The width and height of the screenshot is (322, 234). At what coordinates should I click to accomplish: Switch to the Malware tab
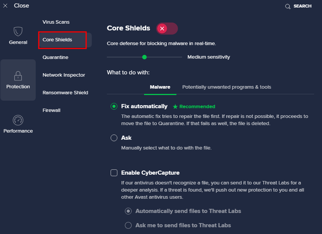click(160, 87)
